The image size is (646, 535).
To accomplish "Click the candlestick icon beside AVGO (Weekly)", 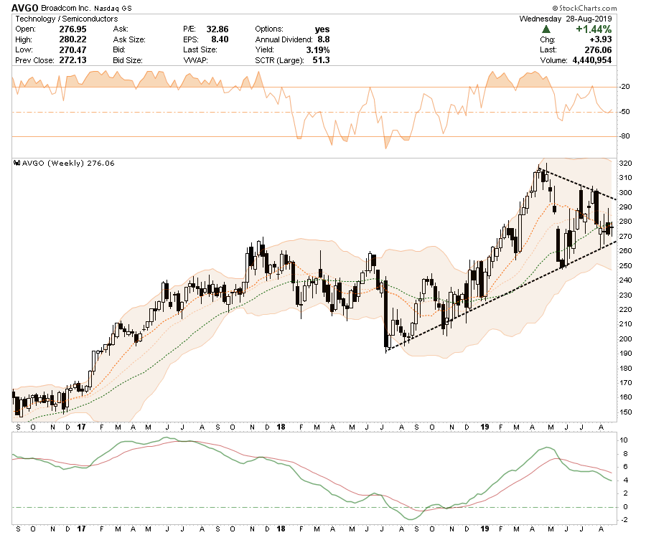I will point(17,163).
